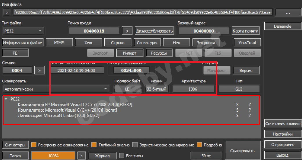Image resolution: width=302 pixels, height=160 pixels.
Task: Click image size value 0024a000
Action: coord(131,70)
